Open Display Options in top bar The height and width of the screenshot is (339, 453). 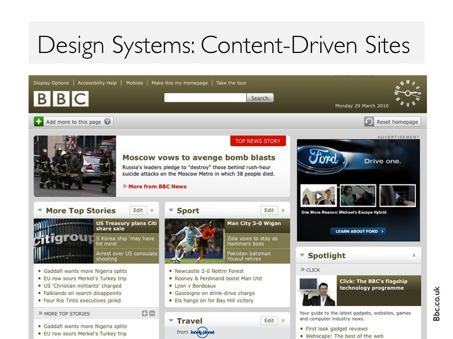pyautogui.click(x=51, y=83)
